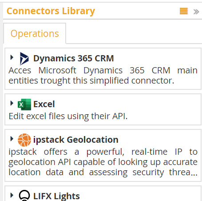The image size is (202, 201).
Task: Click the orange ipstack globe icon
Action: click(x=24, y=140)
